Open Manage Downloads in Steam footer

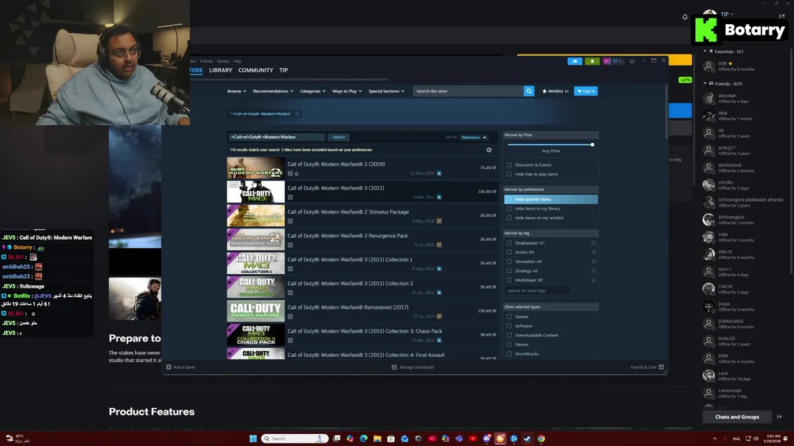pyautogui.click(x=413, y=367)
